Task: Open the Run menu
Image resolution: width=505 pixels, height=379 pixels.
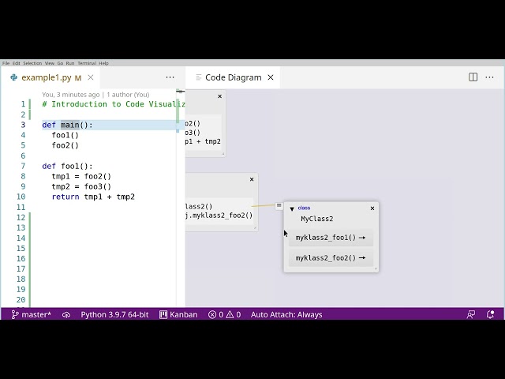Action: tap(70, 63)
